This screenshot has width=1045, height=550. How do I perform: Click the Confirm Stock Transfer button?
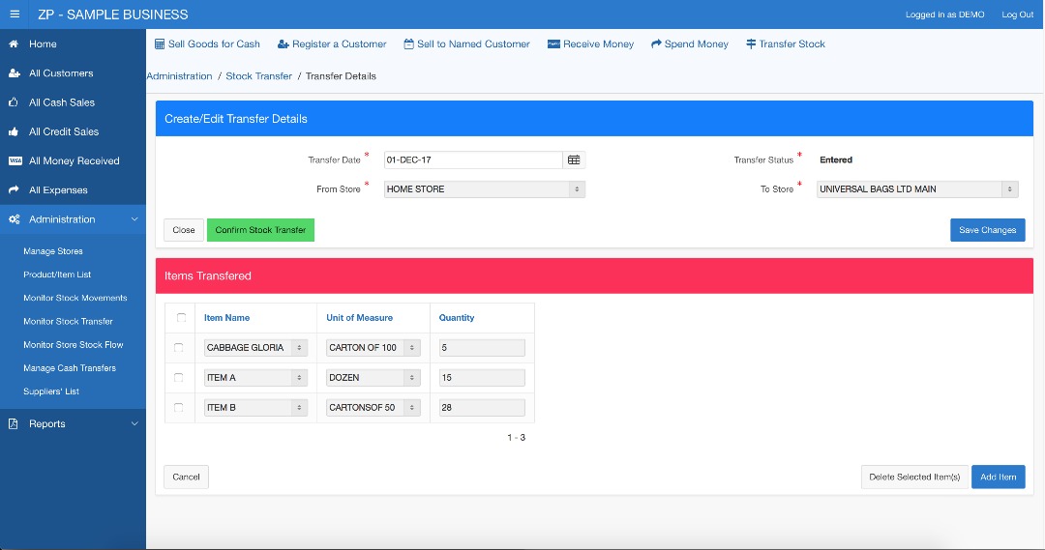click(x=260, y=230)
